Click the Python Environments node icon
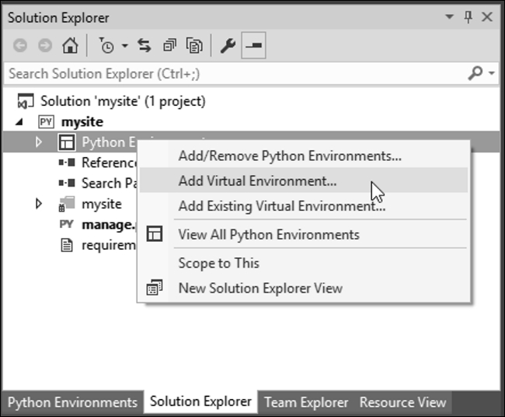This screenshot has height=417, width=505. pyautogui.click(x=67, y=142)
